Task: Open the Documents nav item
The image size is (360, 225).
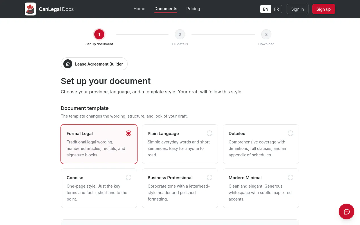Action: click(166, 9)
